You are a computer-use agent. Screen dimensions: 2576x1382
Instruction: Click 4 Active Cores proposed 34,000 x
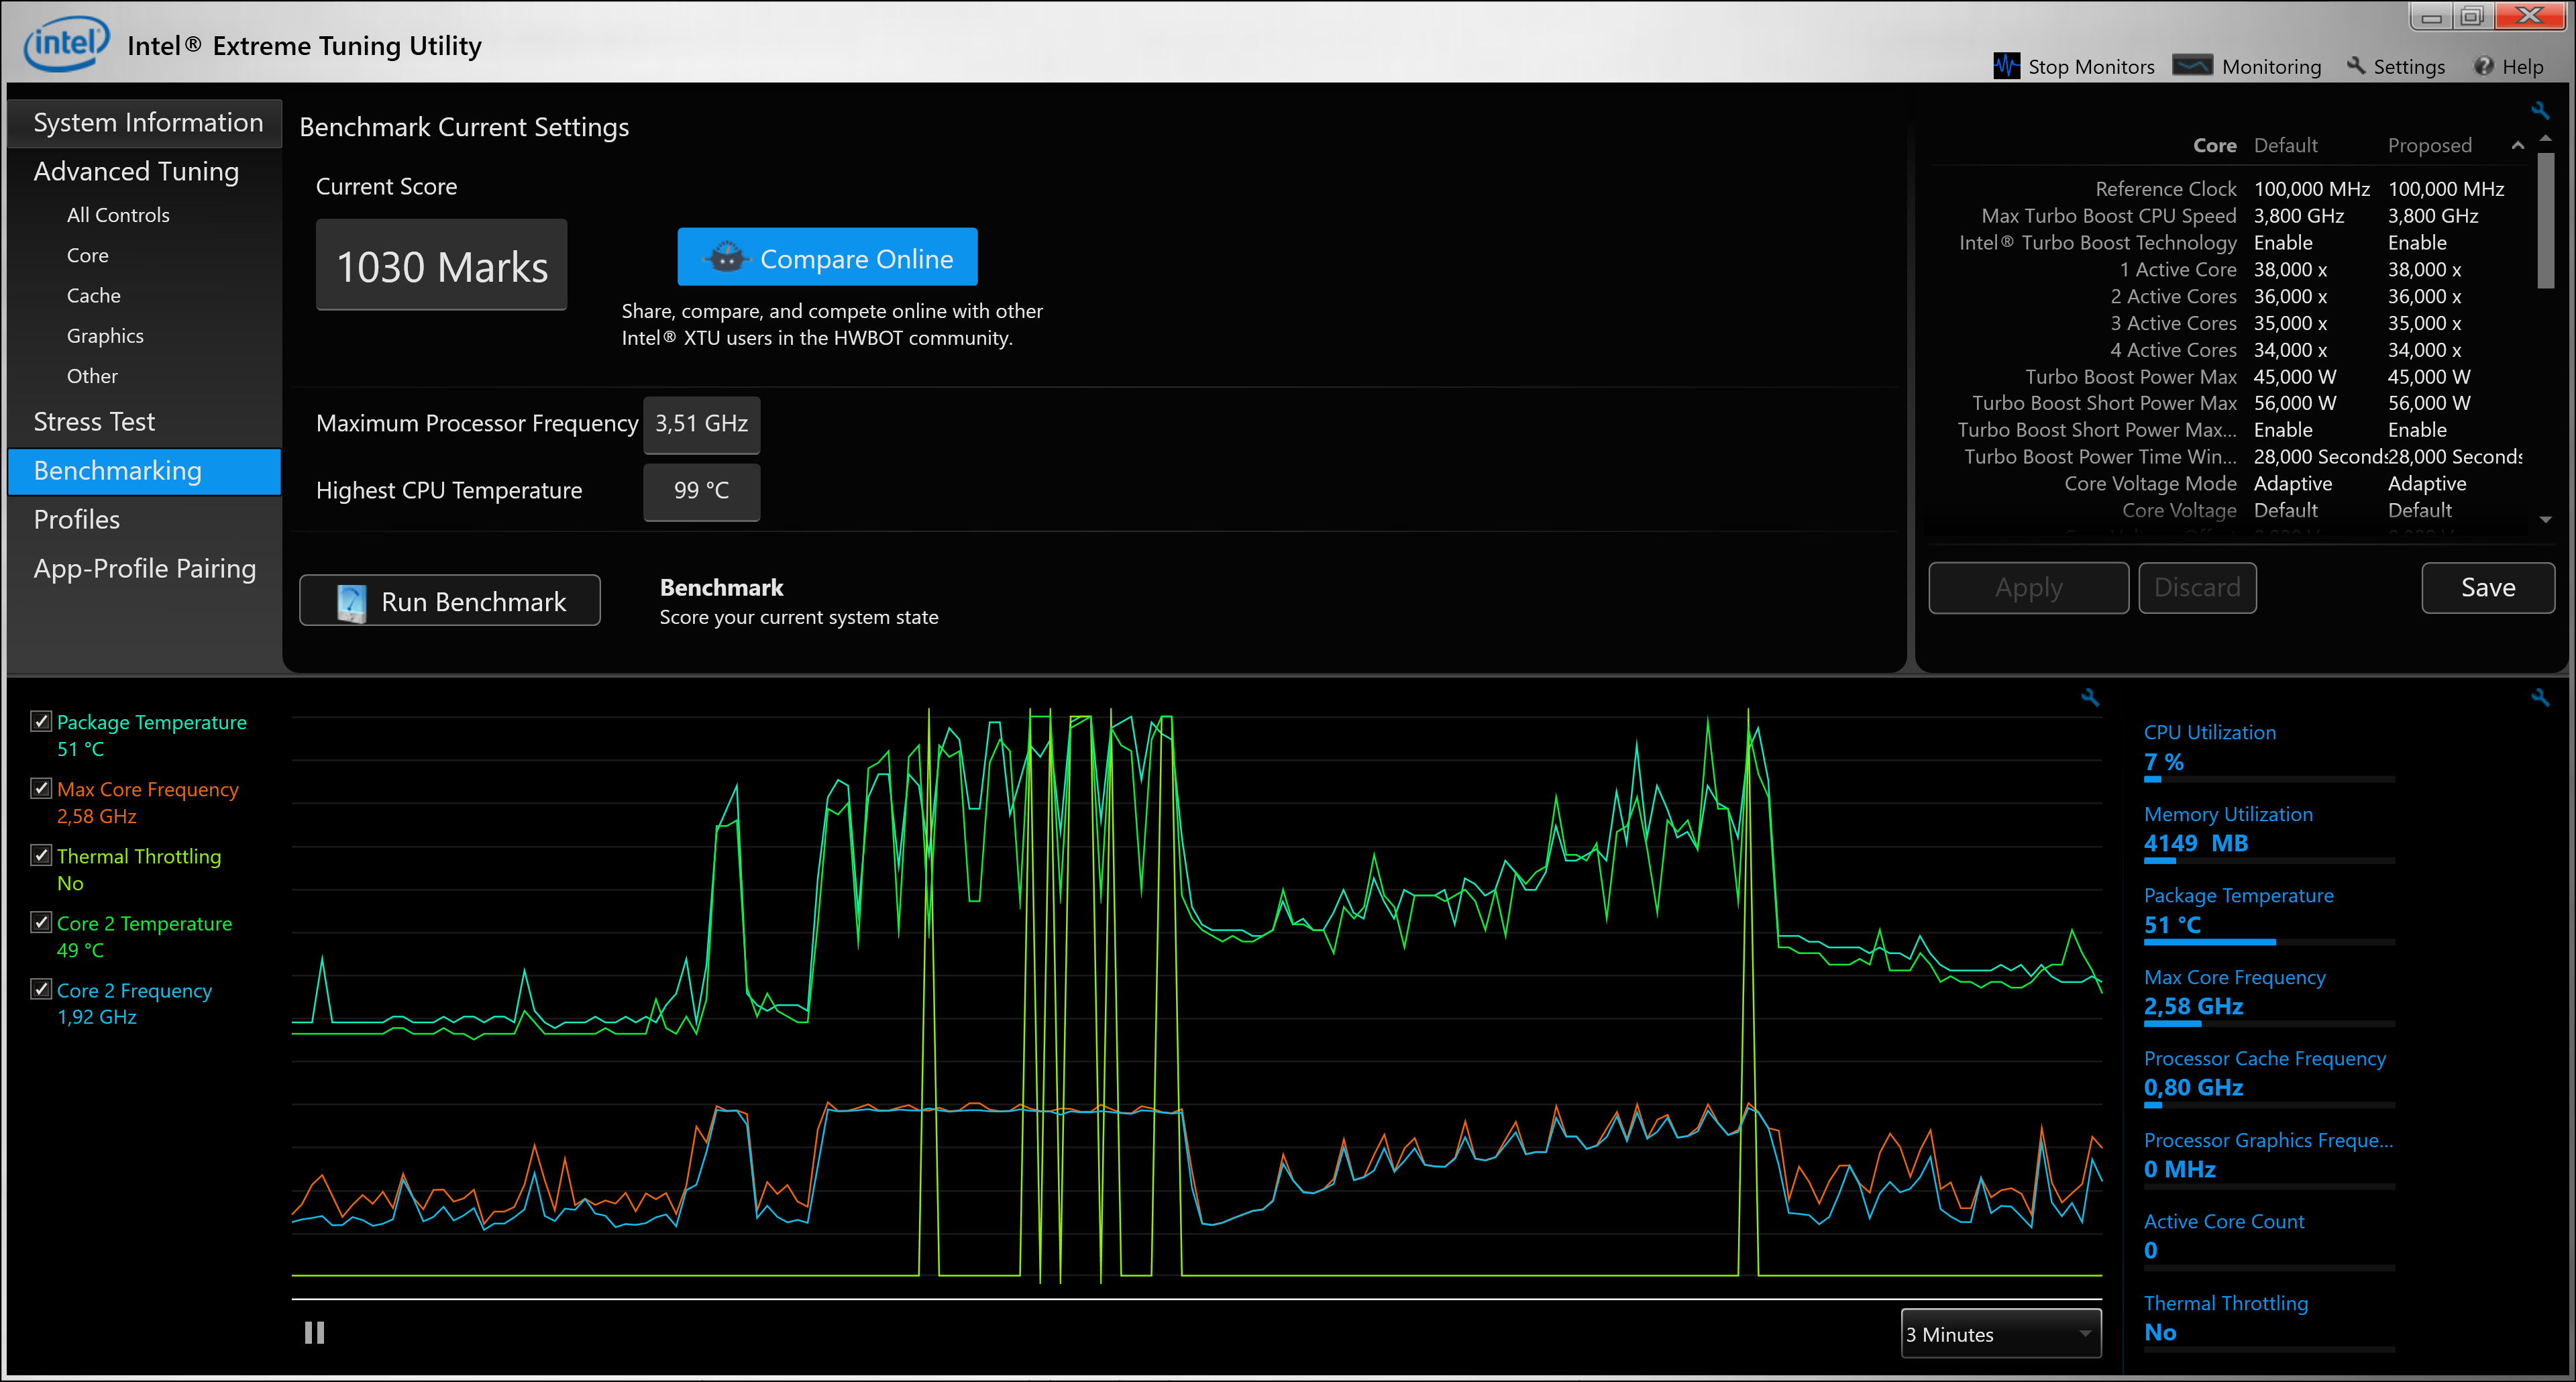click(2424, 350)
